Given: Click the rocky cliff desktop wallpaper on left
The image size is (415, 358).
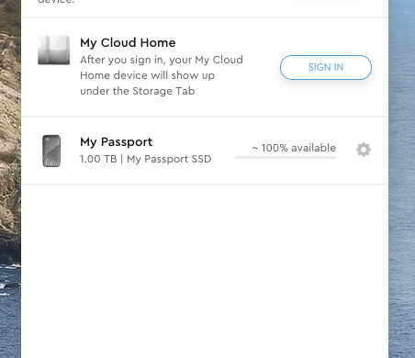Looking at the screenshot, I should pyautogui.click(x=10, y=153).
